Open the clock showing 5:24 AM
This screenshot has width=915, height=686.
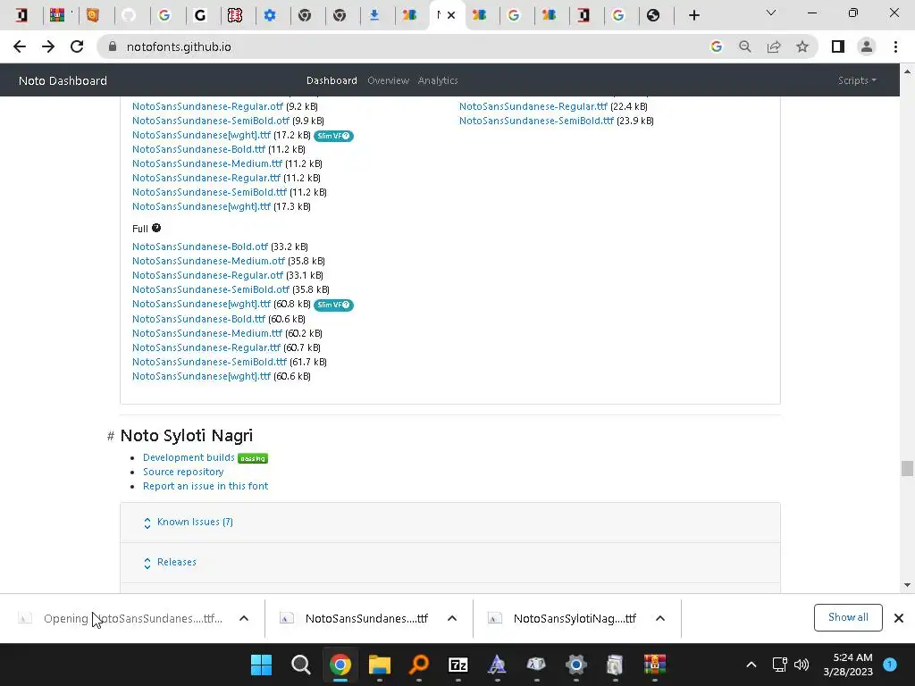(x=848, y=665)
